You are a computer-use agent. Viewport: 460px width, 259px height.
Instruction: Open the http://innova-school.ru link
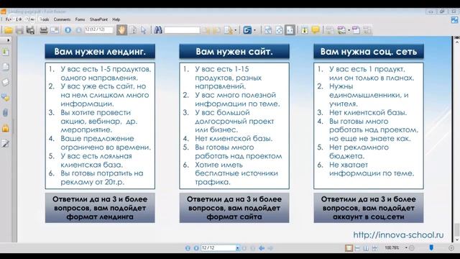[x=398, y=235]
